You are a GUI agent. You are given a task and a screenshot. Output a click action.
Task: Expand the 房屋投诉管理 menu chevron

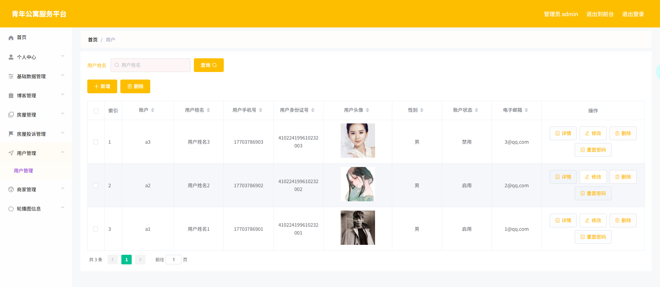63,133
